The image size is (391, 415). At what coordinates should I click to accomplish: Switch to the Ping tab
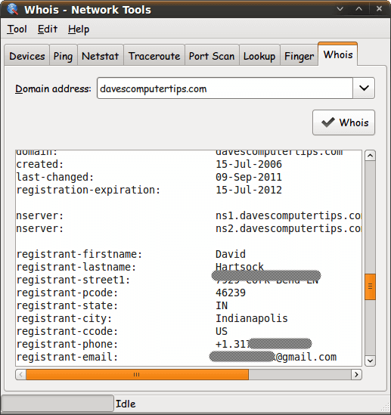pyautogui.click(x=63, y=56)
